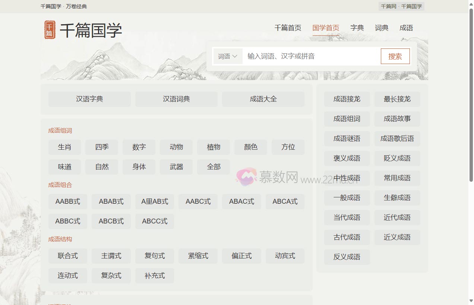Choose the AABB式 idiom pattern
This screenshot has height=305, width=474.
coord(67,201)
